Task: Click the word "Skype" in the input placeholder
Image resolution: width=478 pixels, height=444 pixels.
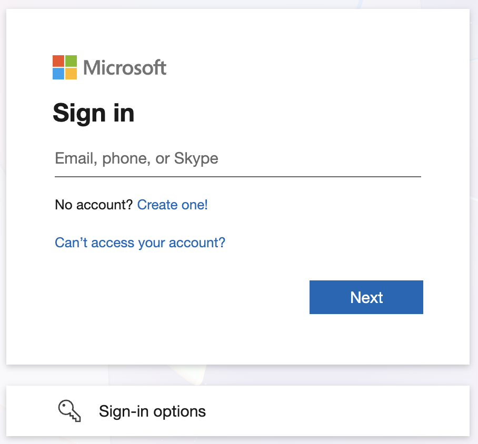Action: coord(196,158)
